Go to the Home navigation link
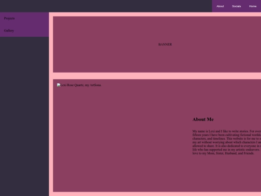 click(253, 6)
